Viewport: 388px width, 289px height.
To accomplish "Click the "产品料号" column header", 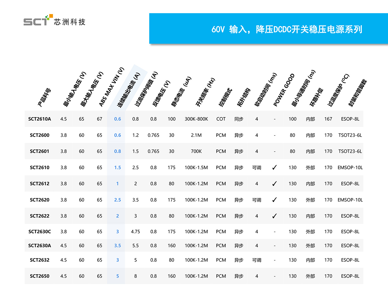I will pos(44,97).
